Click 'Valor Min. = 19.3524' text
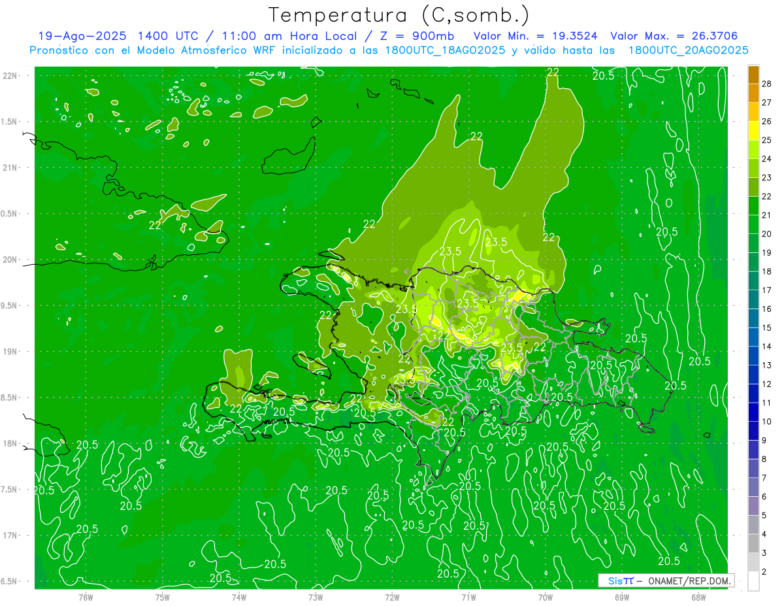Image resolution: width=784 pixels, height=606 pixels. (535, 36)
